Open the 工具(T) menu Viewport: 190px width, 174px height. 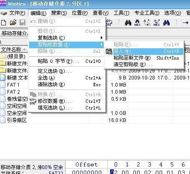tap(121, 13)
